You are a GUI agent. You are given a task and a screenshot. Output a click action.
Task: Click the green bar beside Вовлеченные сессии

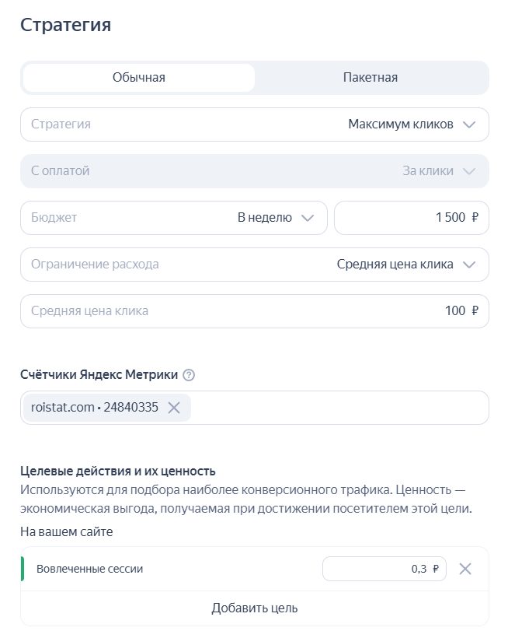(24, 569)
